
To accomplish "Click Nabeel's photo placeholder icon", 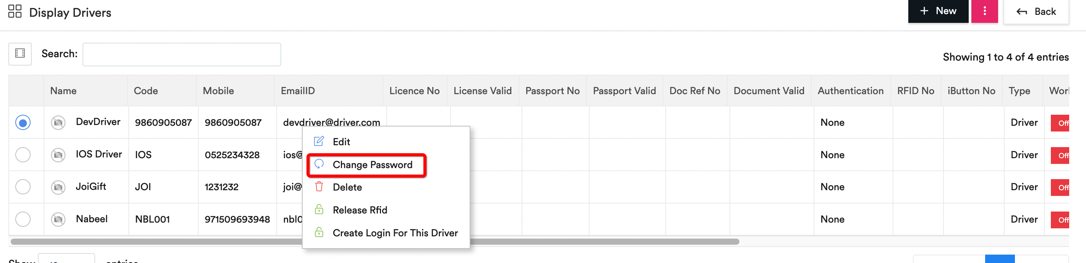I will (x=58, y=219).
